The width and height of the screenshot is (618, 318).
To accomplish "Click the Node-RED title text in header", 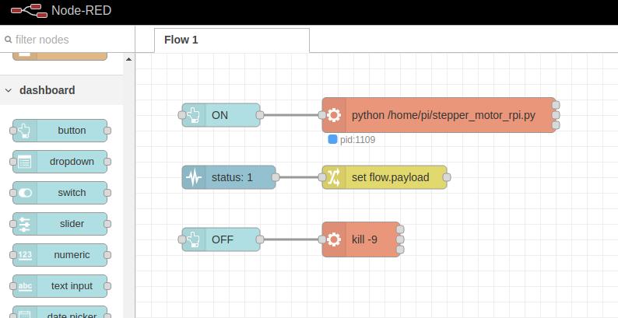I will click(81, 11).
